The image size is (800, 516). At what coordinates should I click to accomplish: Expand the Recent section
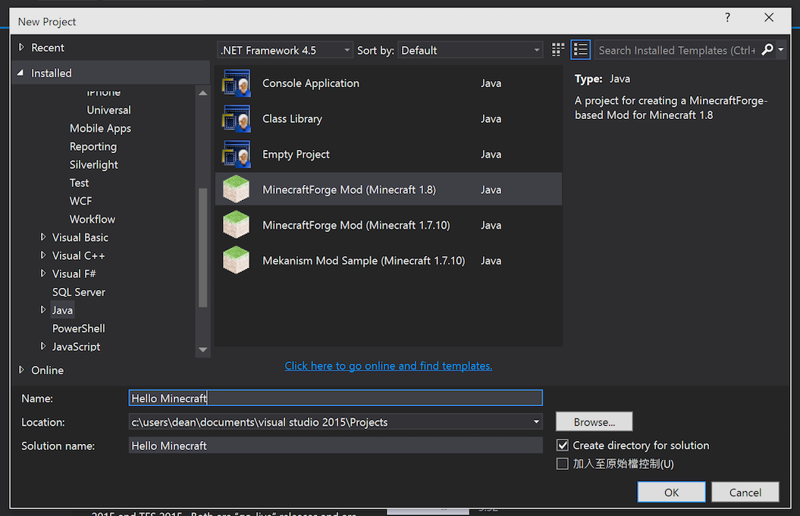click(21, 47)
